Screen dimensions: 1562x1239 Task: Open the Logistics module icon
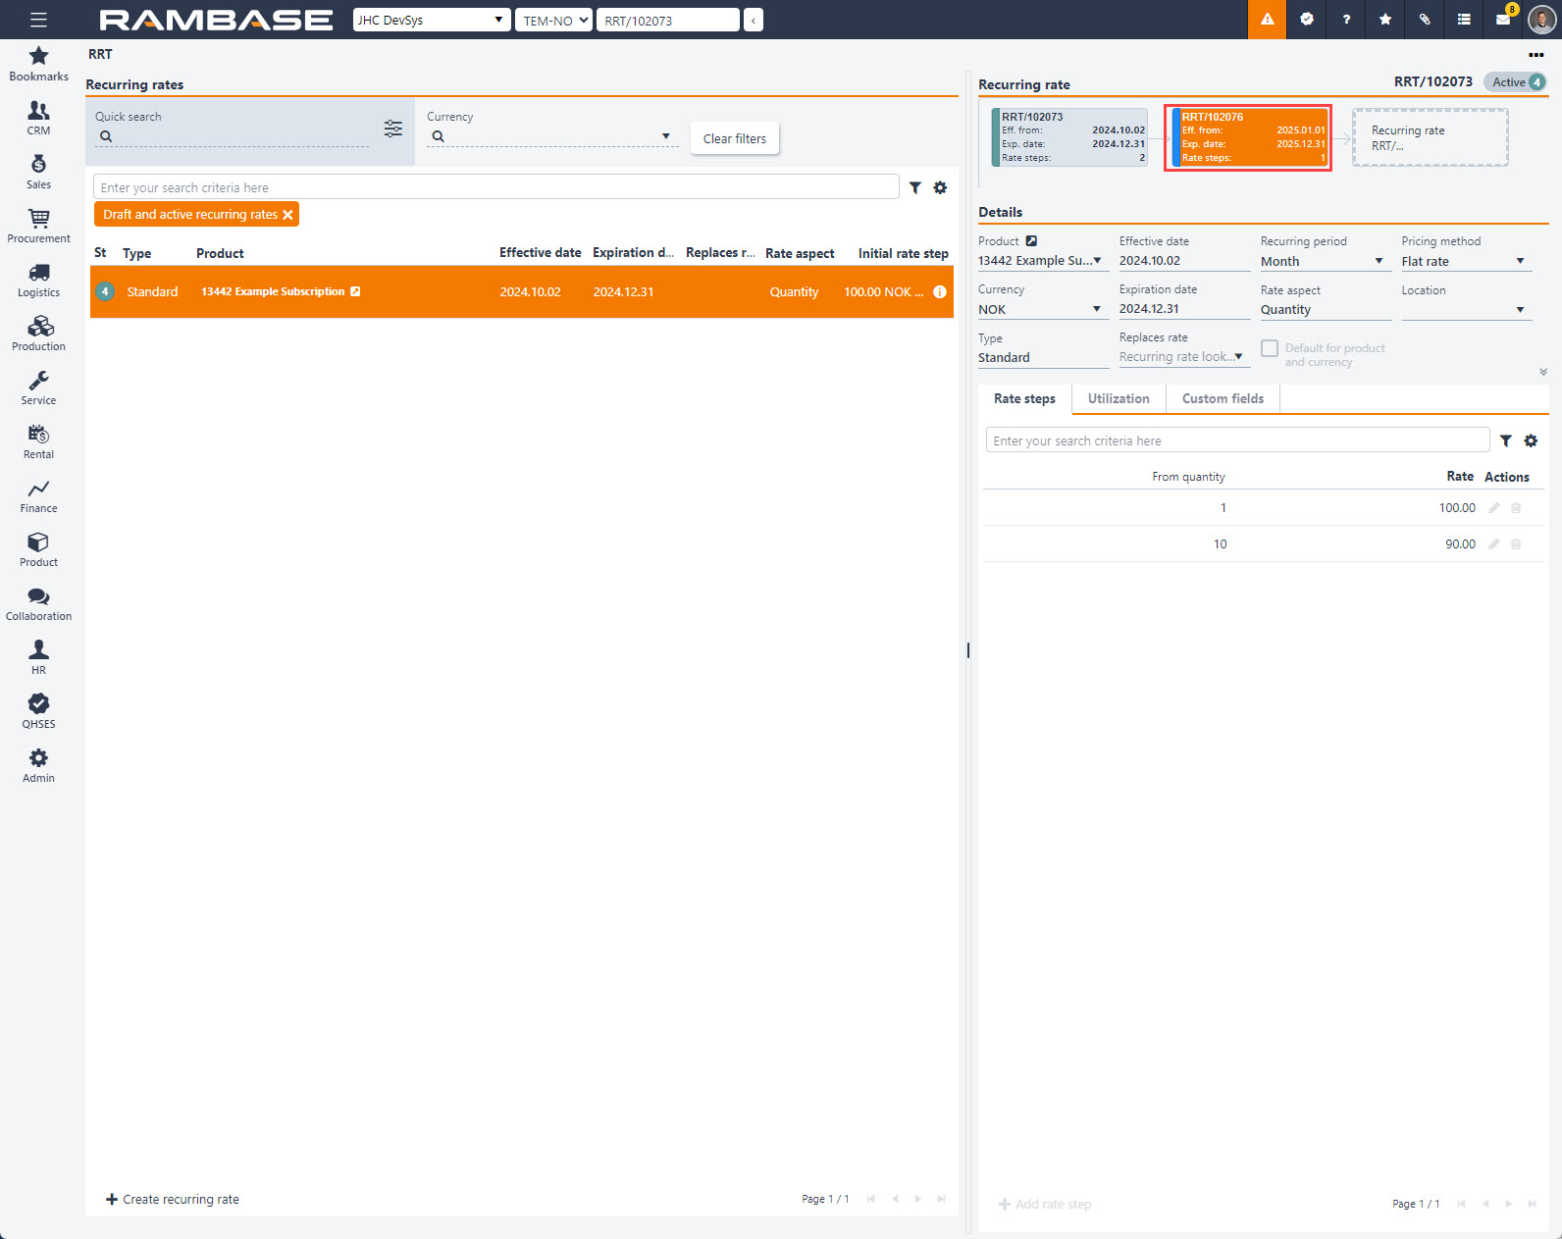38,280
